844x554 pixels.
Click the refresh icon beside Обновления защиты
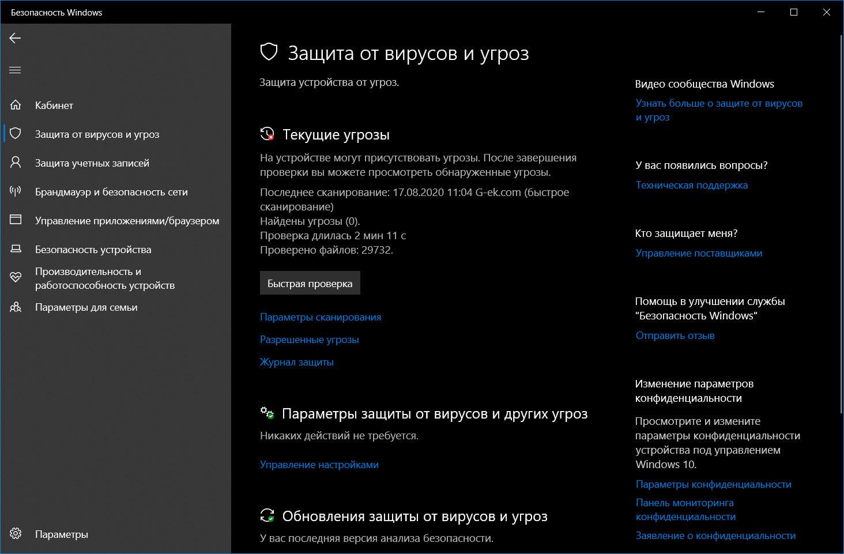point(267,515)
